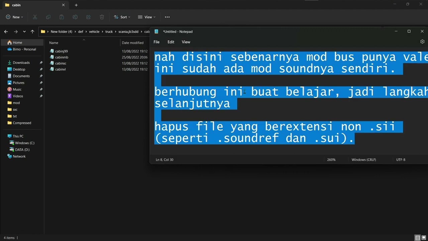This screenshot has height=241, width=428.
Task: Go forward with the Explorer forward arrow
Action: pyautogui.click(x=16, y=31)
